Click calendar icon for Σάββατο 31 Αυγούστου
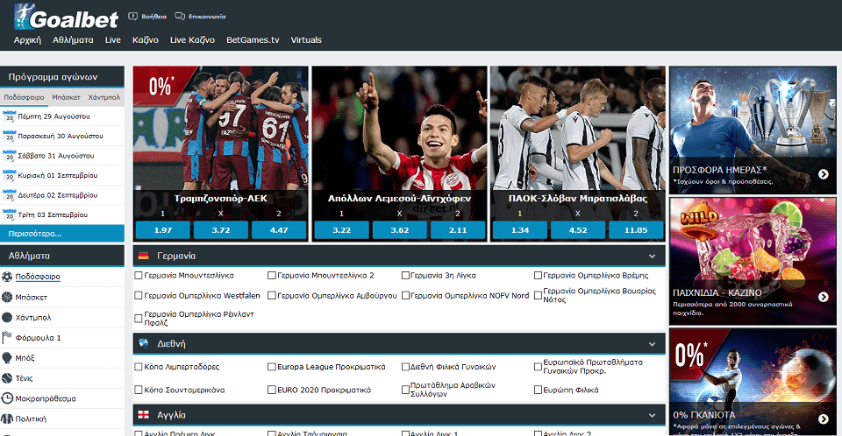Screen dimensions: 842x436 (9, 156)
